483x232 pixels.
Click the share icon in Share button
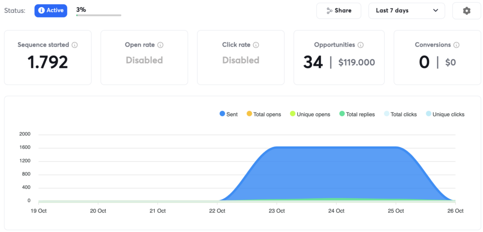point(329,11)
